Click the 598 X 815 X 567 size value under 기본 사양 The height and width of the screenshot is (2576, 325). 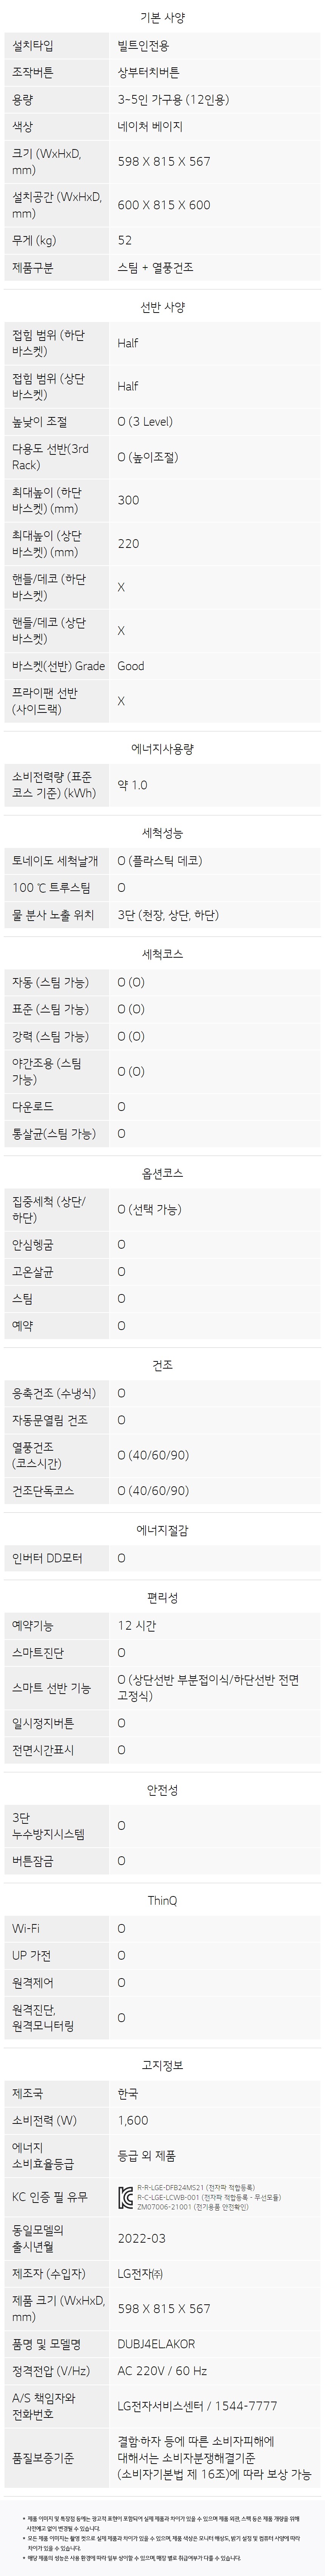164,162
